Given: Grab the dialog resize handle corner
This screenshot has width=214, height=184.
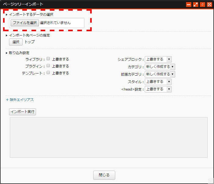Looking at the screenshot, I should tap(211, 181).
